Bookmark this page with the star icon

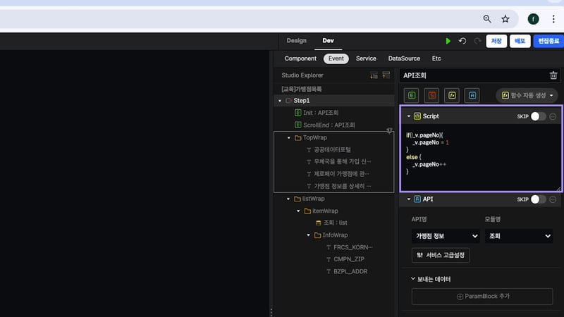505,19
